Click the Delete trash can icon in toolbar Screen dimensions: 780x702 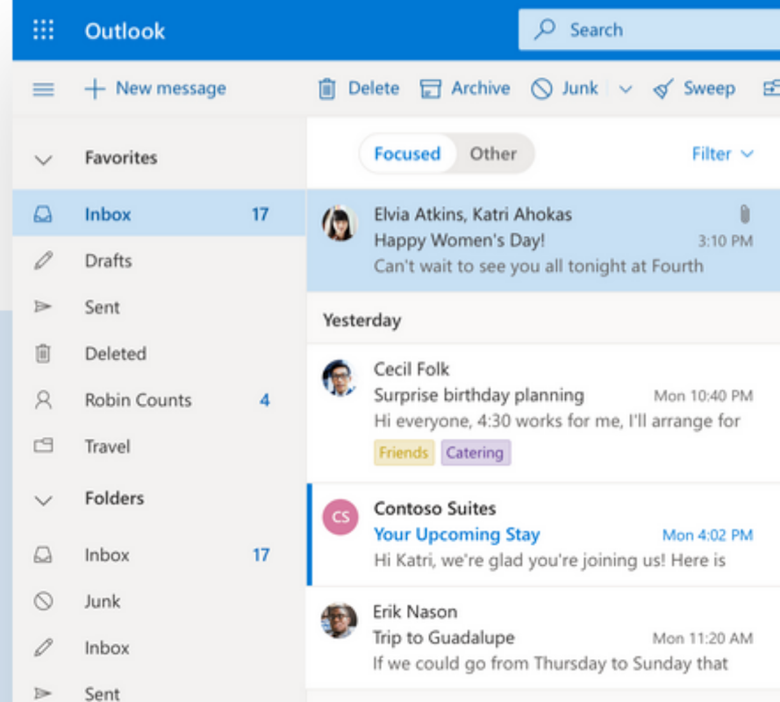click(326, 89)
